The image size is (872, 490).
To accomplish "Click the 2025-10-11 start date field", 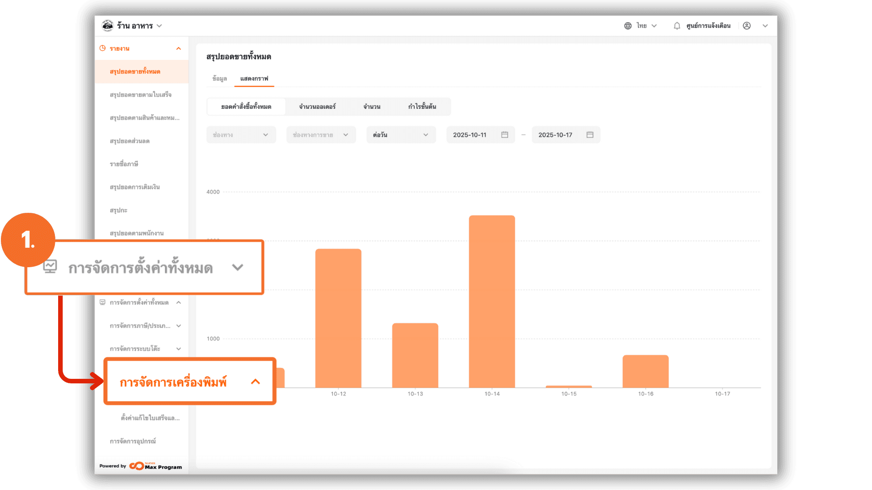I will [470, 135].
